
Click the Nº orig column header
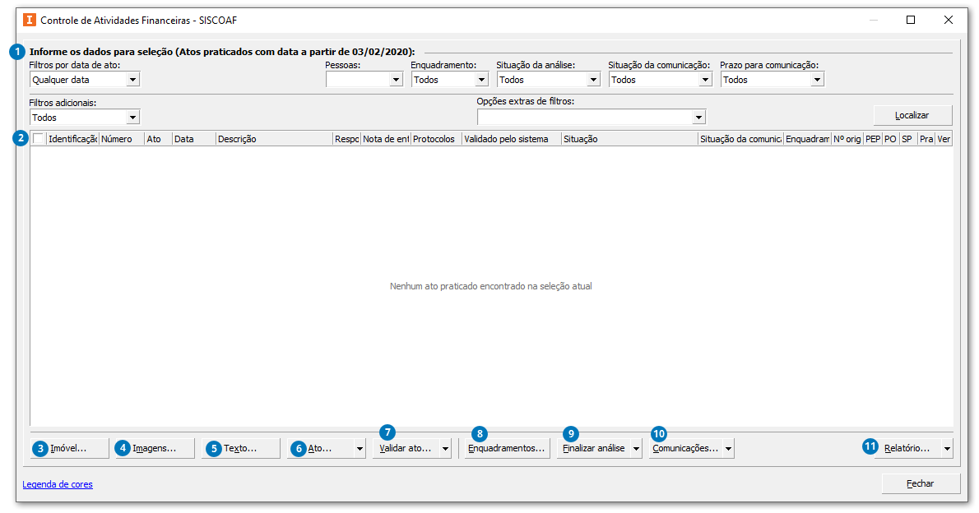pos(847,139)
